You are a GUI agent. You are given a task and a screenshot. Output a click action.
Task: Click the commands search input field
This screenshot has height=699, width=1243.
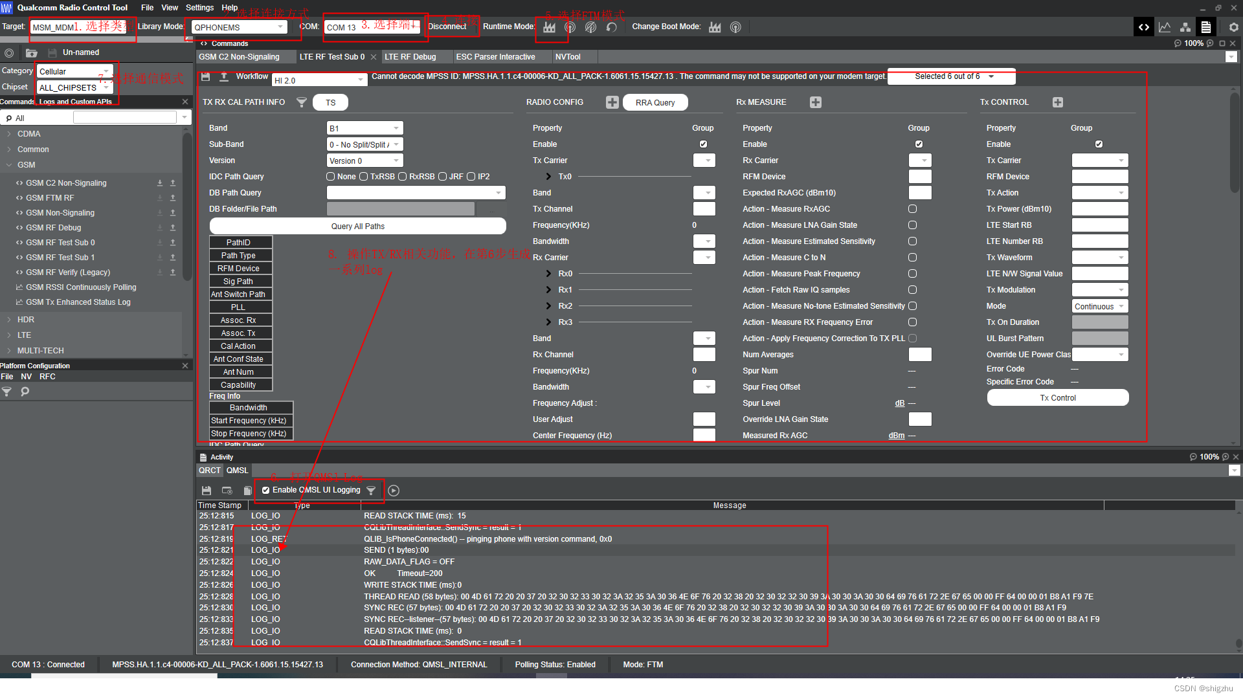[125, 118]
